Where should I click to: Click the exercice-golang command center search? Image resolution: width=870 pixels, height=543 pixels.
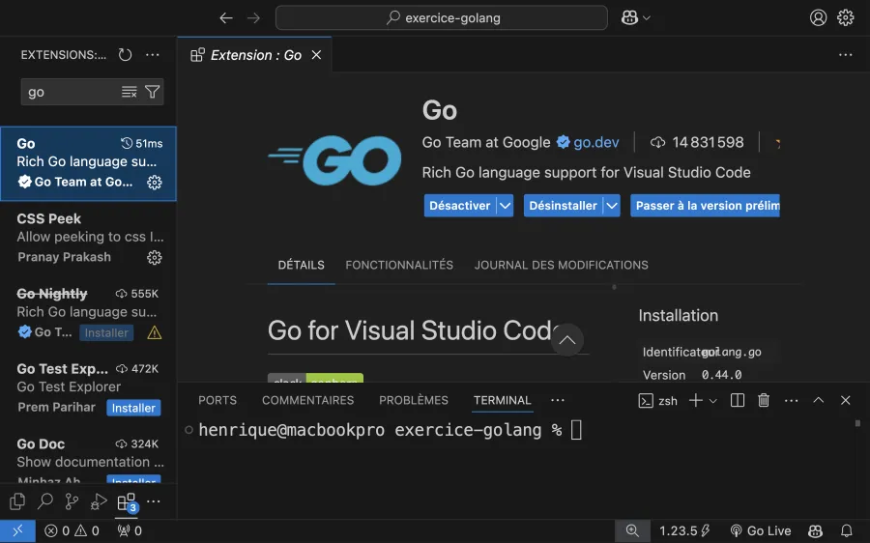[x=442, y=17]
